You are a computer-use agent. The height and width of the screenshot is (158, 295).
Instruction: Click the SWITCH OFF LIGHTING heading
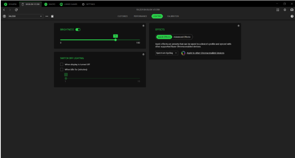(72, 58)
